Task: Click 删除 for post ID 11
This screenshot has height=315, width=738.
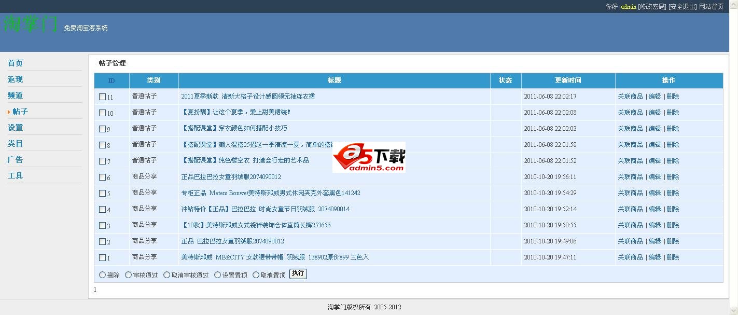Action: [673, 97]
